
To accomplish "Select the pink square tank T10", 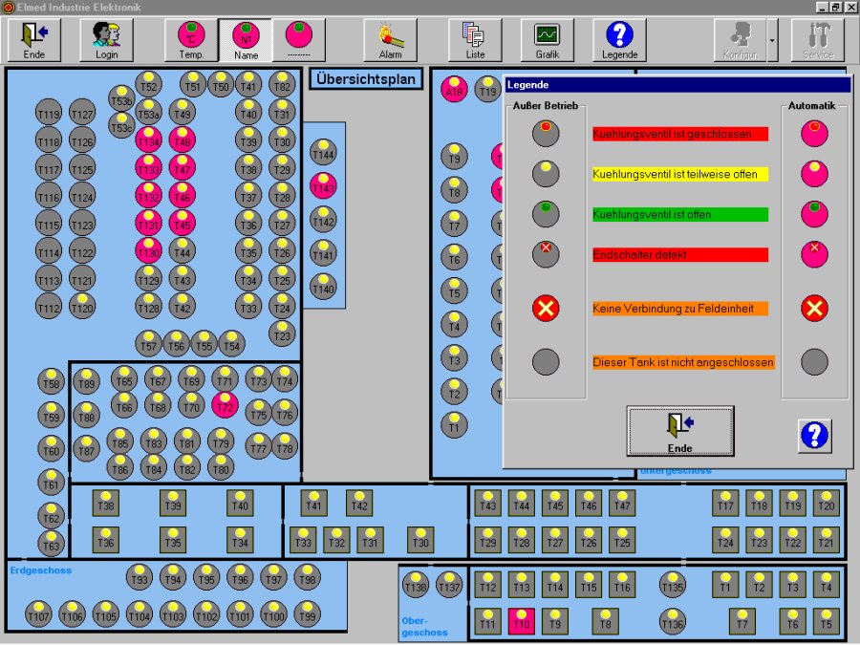I will (521, 622).
